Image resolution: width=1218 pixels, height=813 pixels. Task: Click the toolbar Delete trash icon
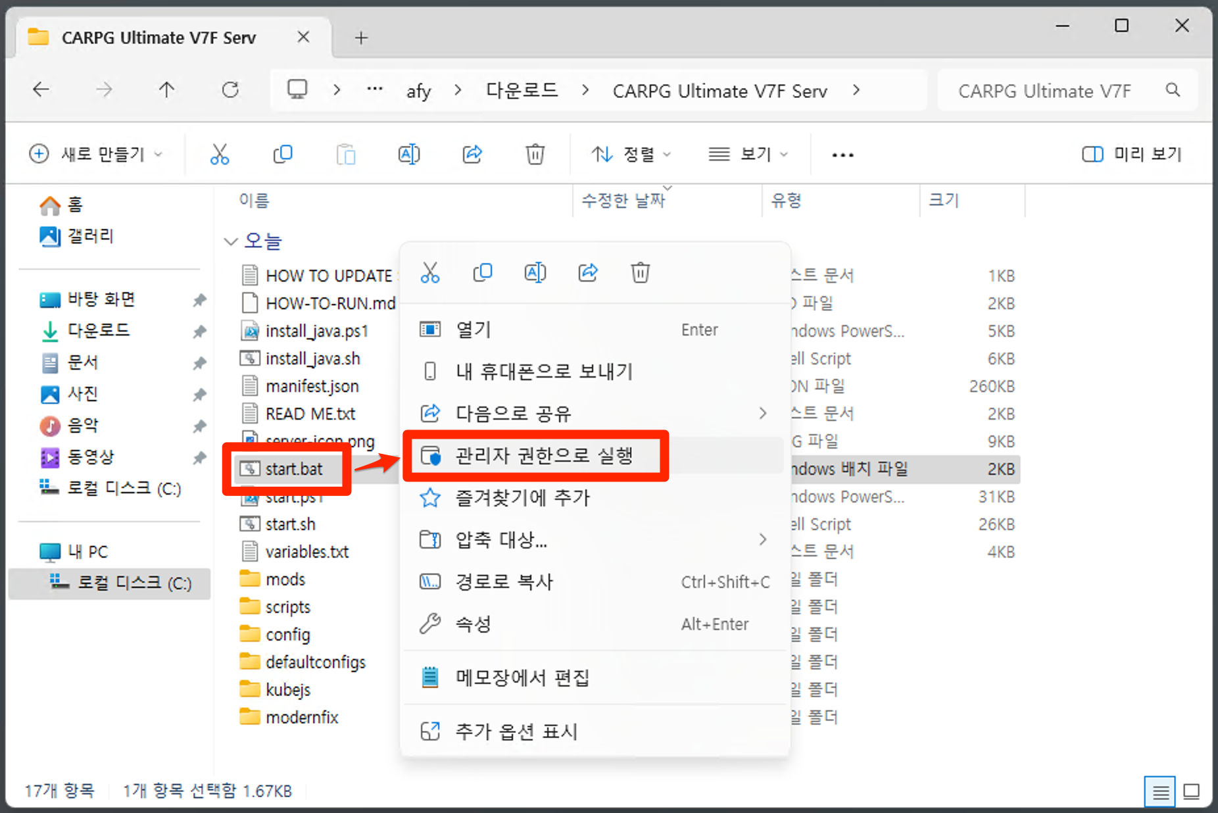point(535,155)
